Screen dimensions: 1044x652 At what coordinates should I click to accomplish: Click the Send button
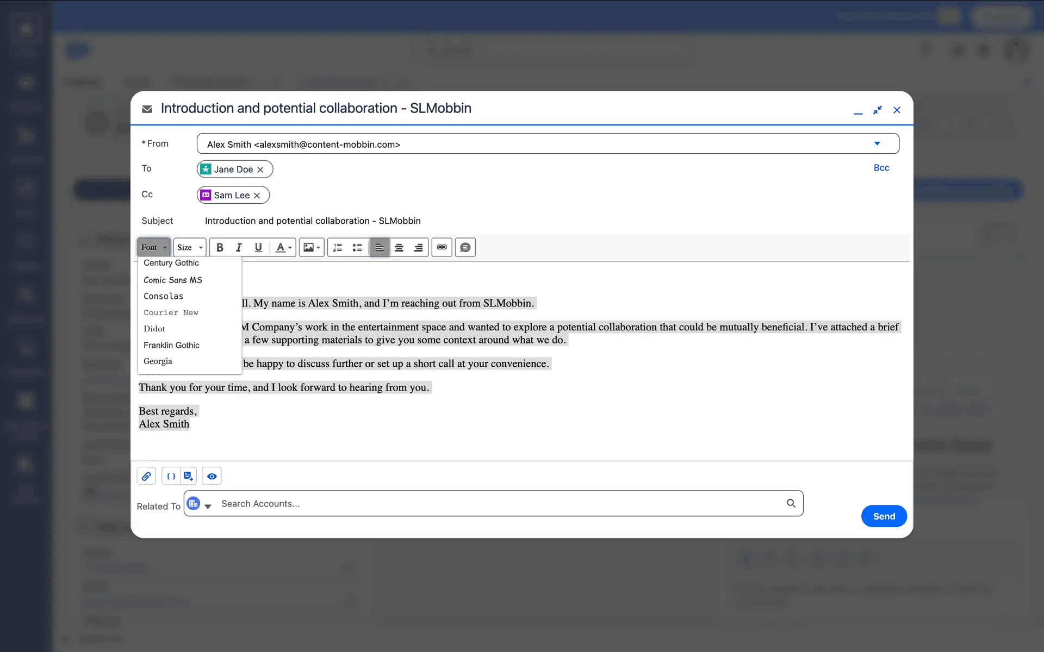click(884, 516)
